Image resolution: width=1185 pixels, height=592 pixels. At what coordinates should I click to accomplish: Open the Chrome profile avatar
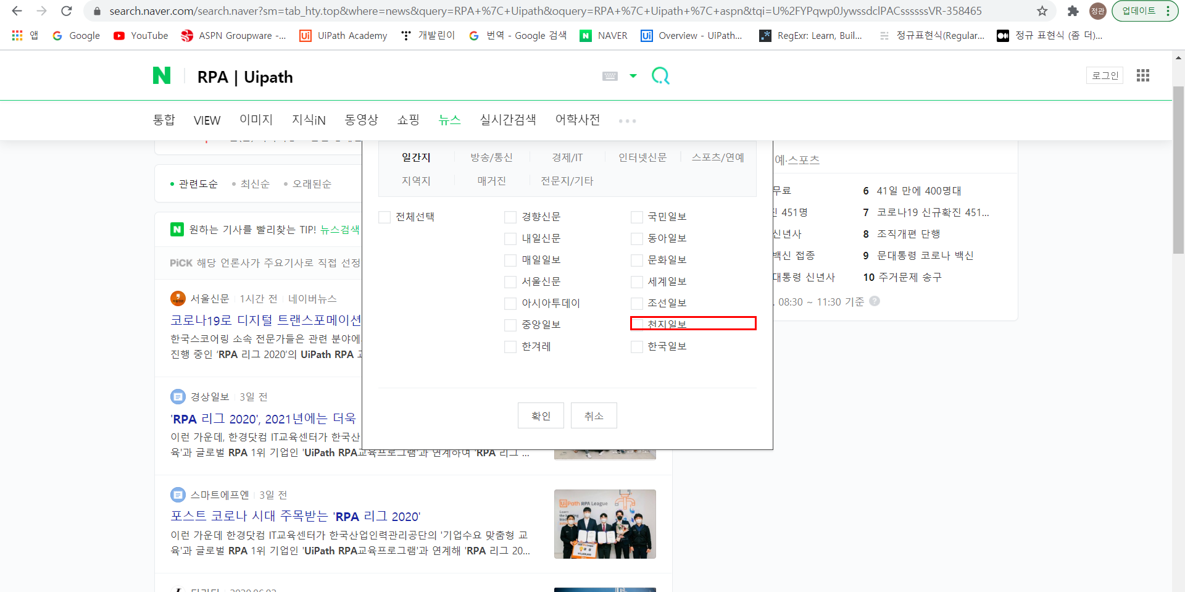click(x=1098, y=11)
